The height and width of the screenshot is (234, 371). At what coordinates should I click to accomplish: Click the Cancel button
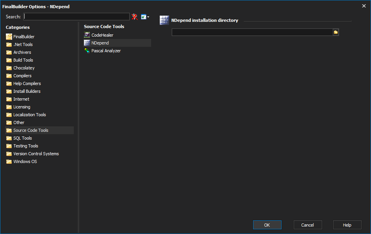[x=308, y=225]
